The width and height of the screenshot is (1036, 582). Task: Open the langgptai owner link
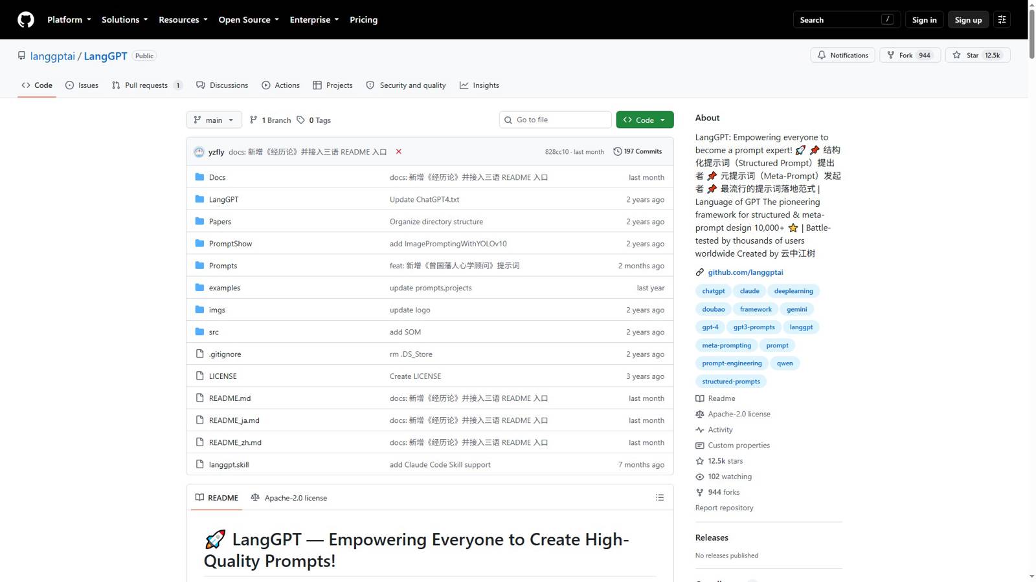point(52,56)
